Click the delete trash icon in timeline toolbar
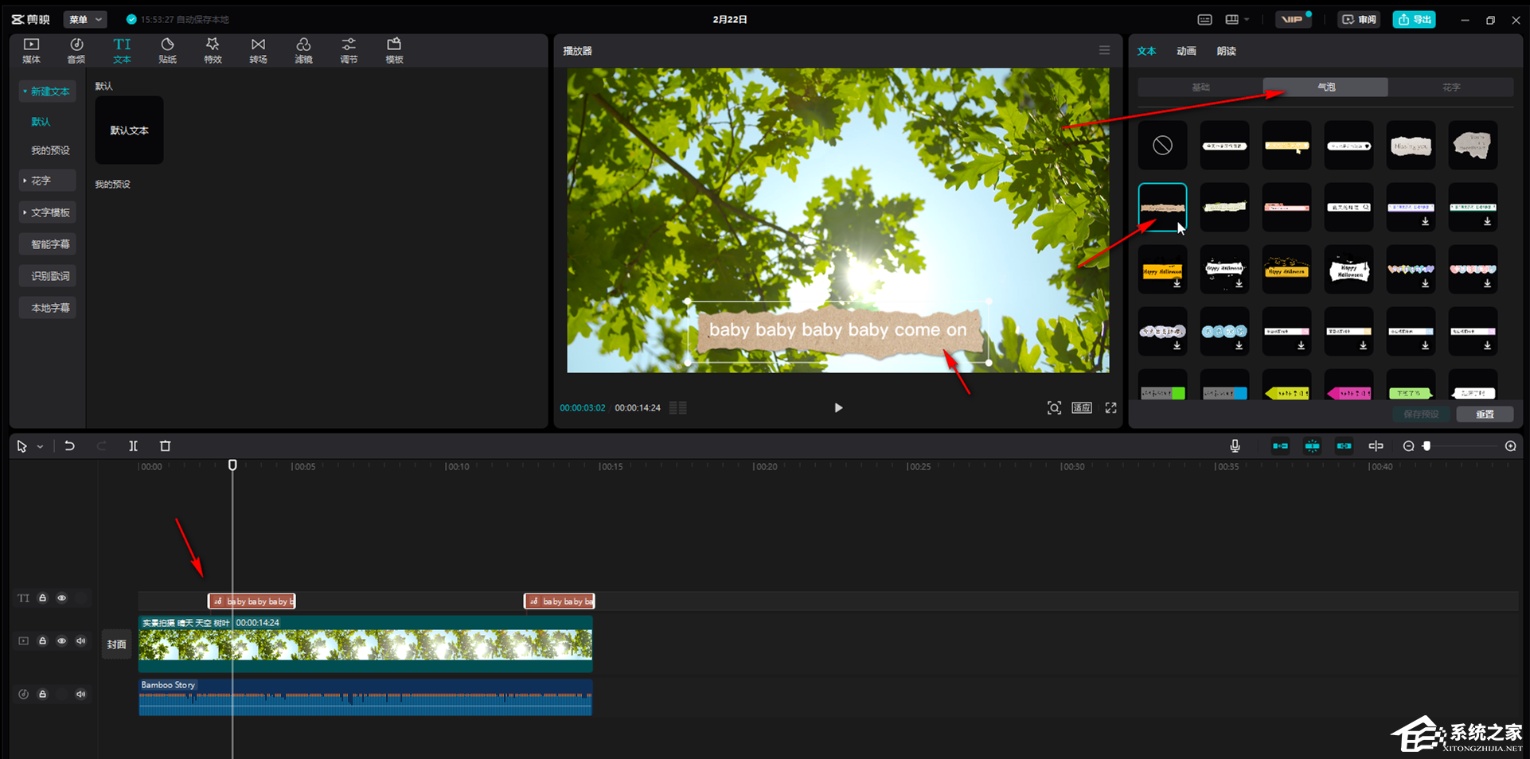The width and height of the screenshot is (1530, 759). [165, 446]
